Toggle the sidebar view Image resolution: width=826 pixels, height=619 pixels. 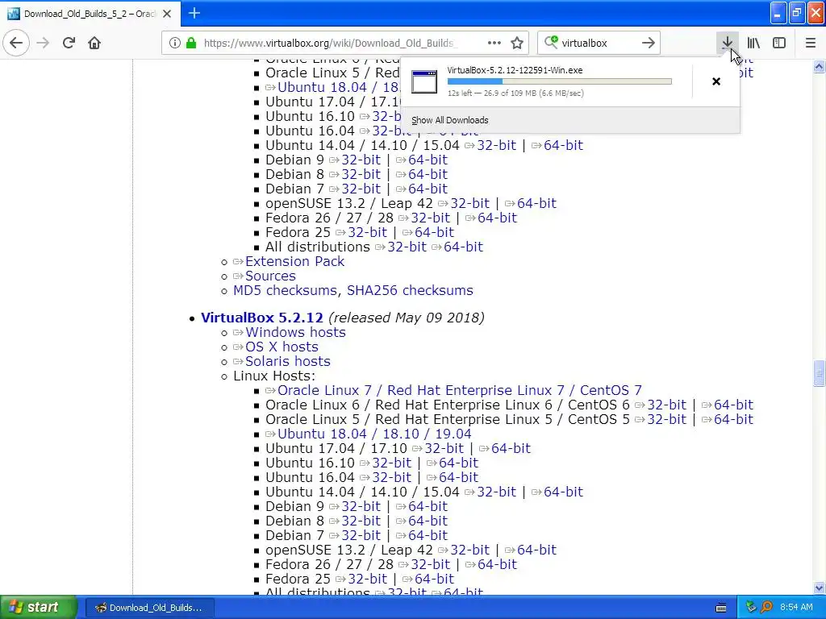tap(779, 43)
